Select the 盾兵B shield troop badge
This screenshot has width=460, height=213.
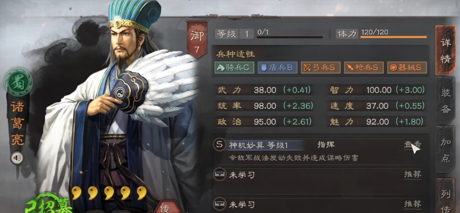click(x=277, y=68)
